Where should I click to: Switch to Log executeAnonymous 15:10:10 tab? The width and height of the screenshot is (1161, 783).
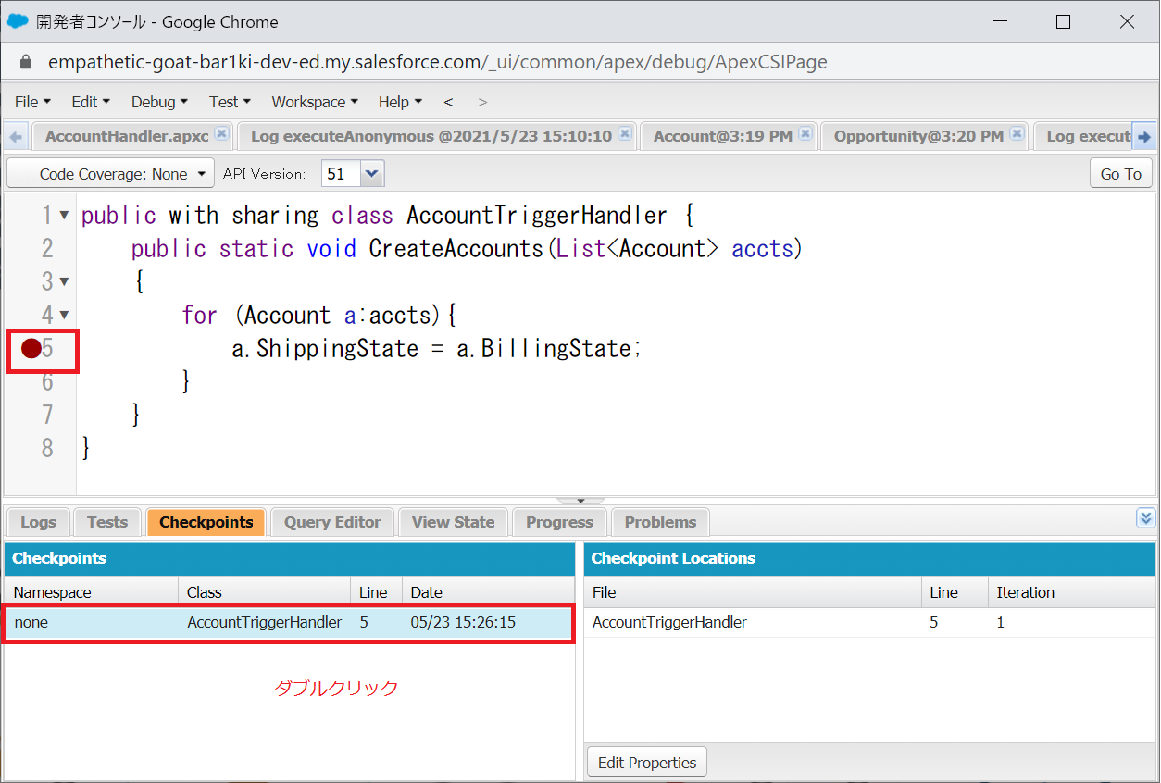[x=431, y=136]
